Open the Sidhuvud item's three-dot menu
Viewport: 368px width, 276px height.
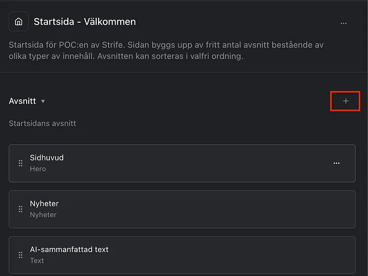pos(337,163)
